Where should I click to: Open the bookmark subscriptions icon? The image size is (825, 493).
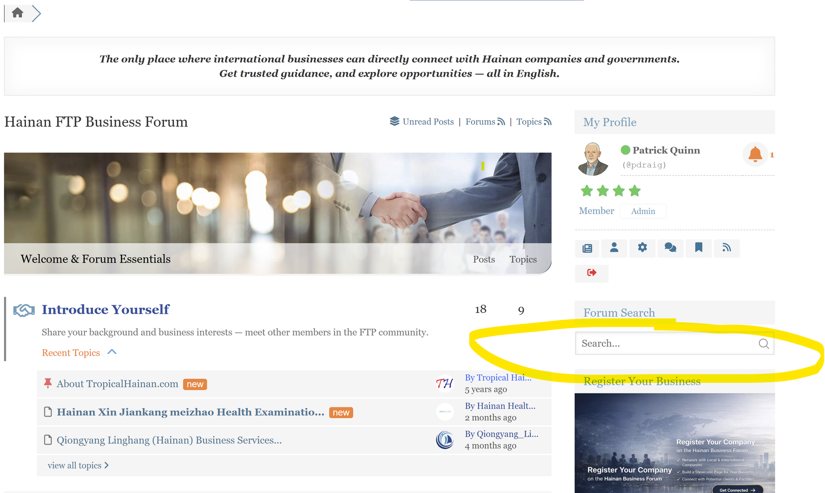[x=698, y=248]
